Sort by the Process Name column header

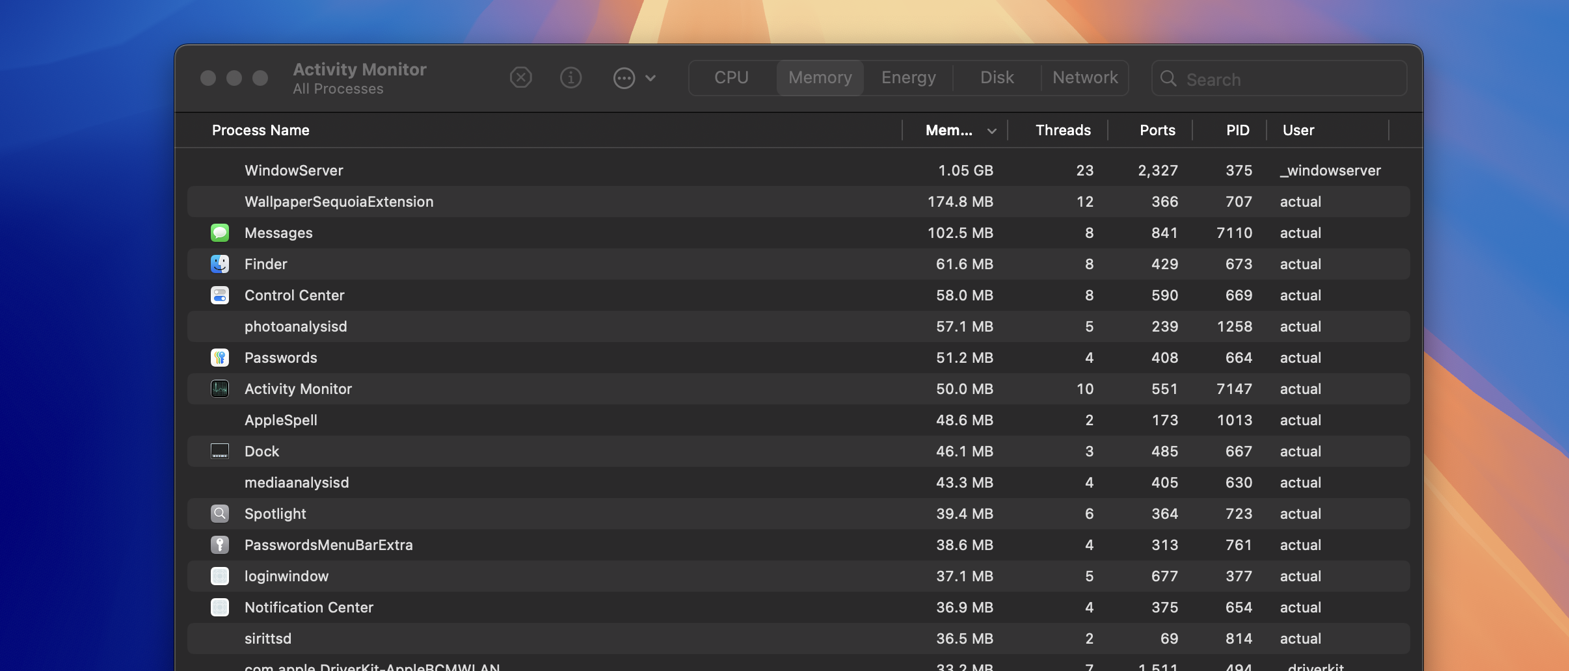261,131
